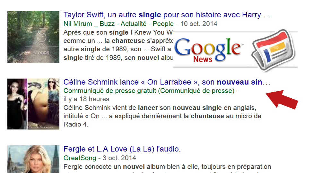Click the GreatSong source name
314x173 pixels.
coord(80,158)
